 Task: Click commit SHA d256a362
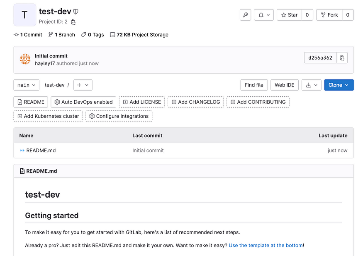[x=320, y=58]
